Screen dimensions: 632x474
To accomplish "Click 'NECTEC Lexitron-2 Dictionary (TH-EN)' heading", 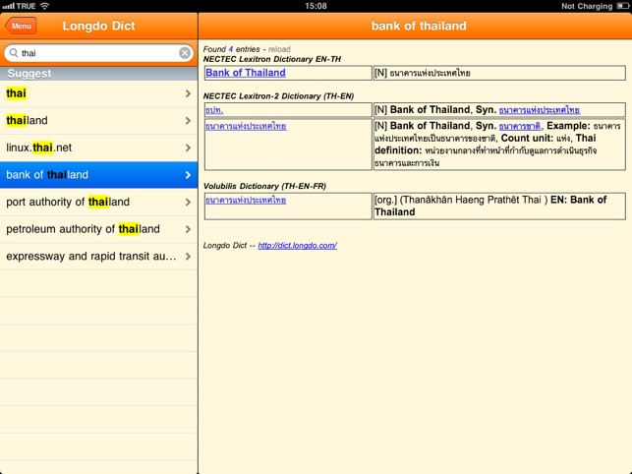I will pyautogui.click(x=278, y=96).
